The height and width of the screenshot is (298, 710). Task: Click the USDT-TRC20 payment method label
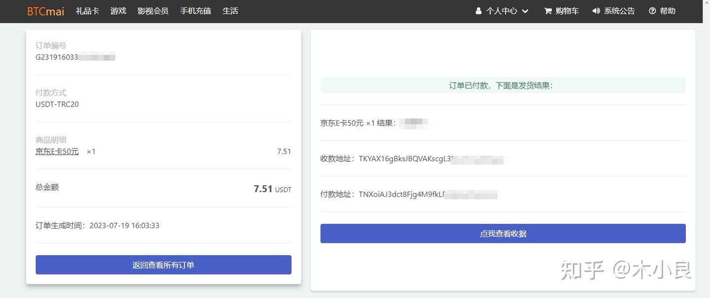point(58,104)
